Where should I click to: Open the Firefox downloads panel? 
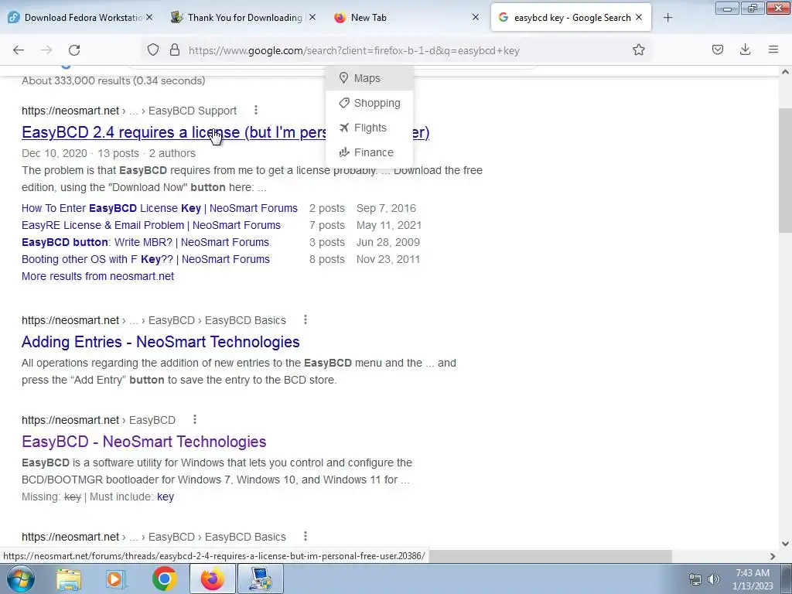(x=745, y=49)
